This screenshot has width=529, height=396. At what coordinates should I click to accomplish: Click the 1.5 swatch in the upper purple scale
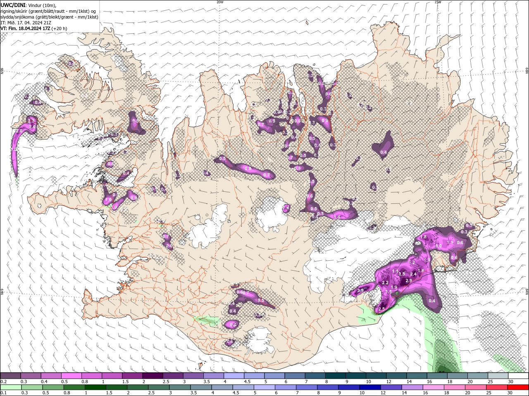tap(132, 376)
